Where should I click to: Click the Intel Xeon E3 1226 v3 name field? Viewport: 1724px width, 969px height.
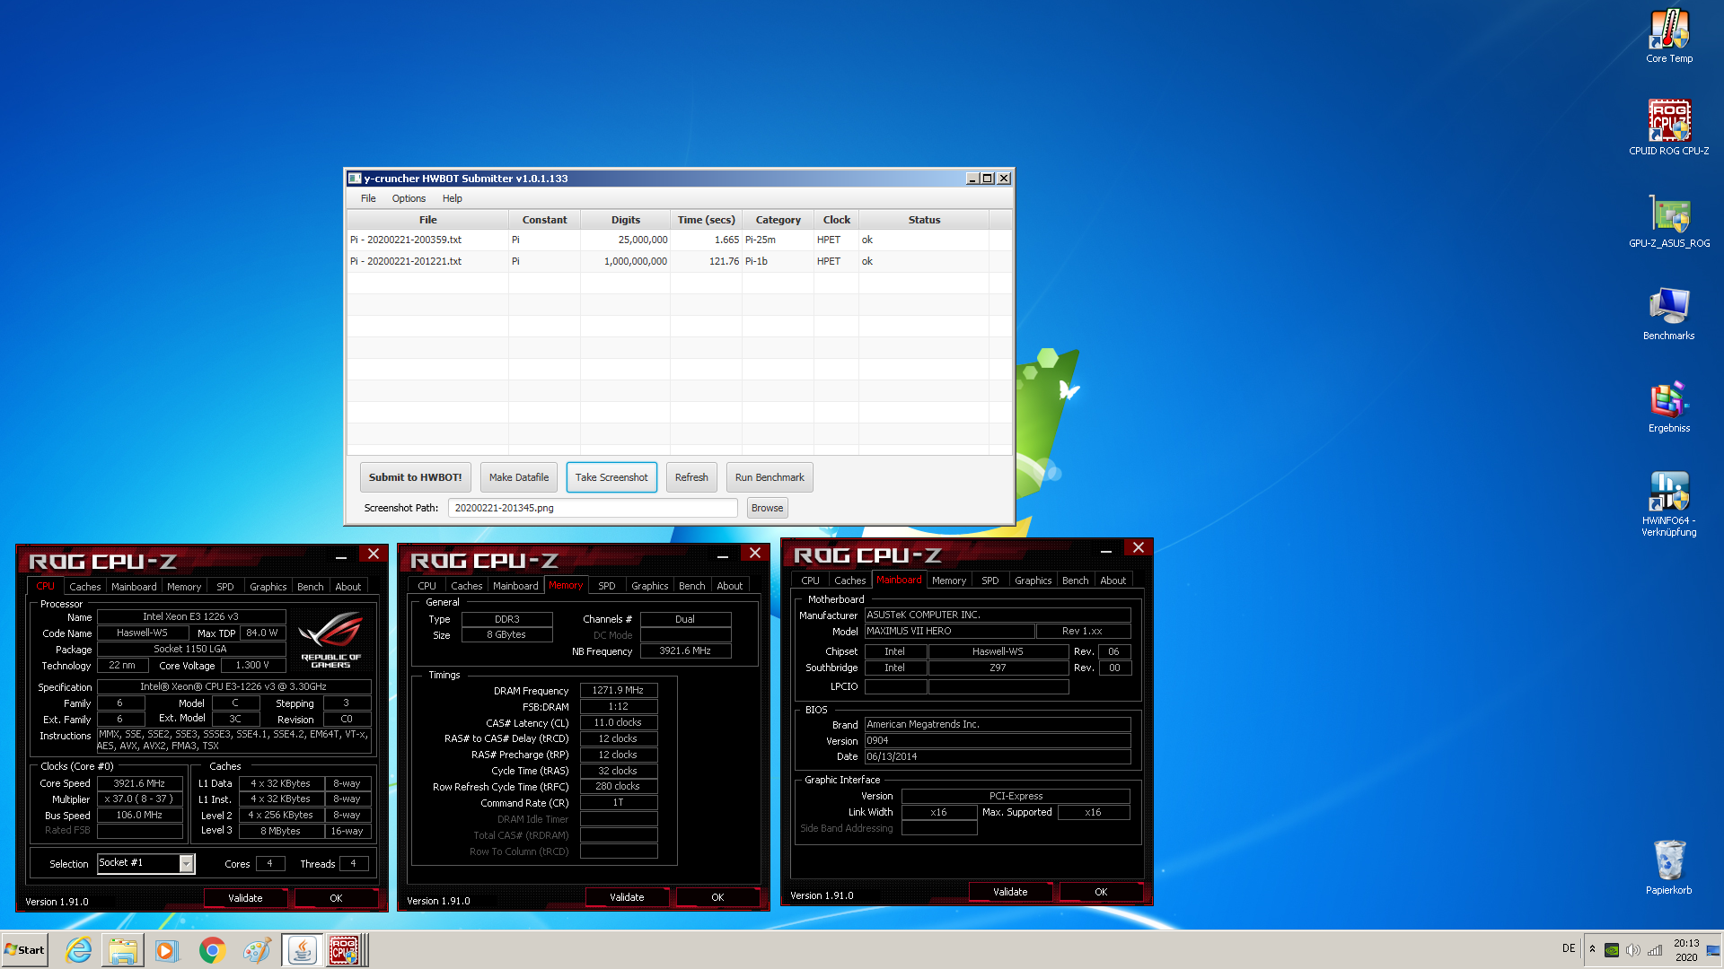tap(191, 616)
